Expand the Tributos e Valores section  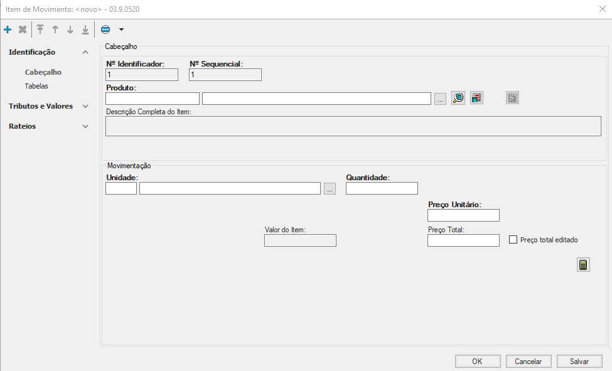[85, 107]
